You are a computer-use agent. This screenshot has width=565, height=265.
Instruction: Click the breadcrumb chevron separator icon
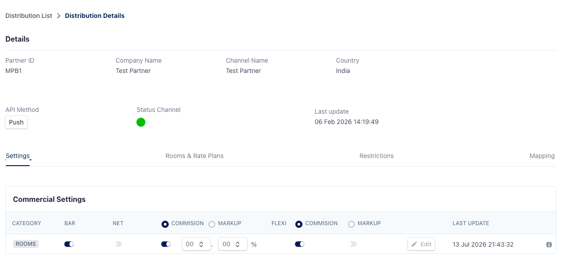click(x=58, y=16)
